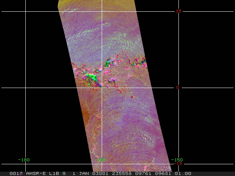Click the red 0 equator label
235x176 pixels.
178,87
